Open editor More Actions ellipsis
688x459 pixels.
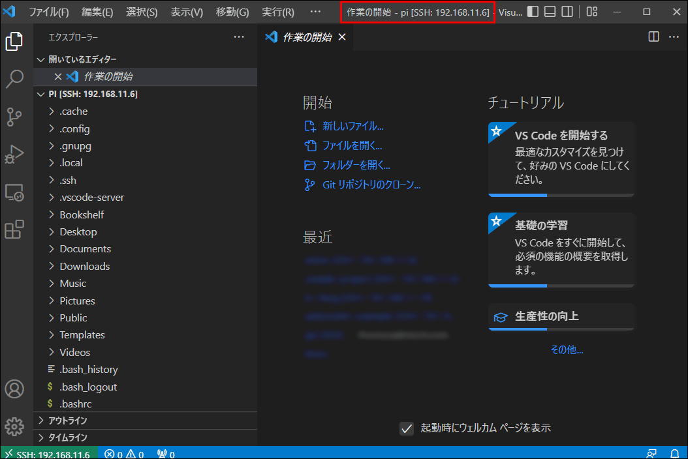[674, 37]
